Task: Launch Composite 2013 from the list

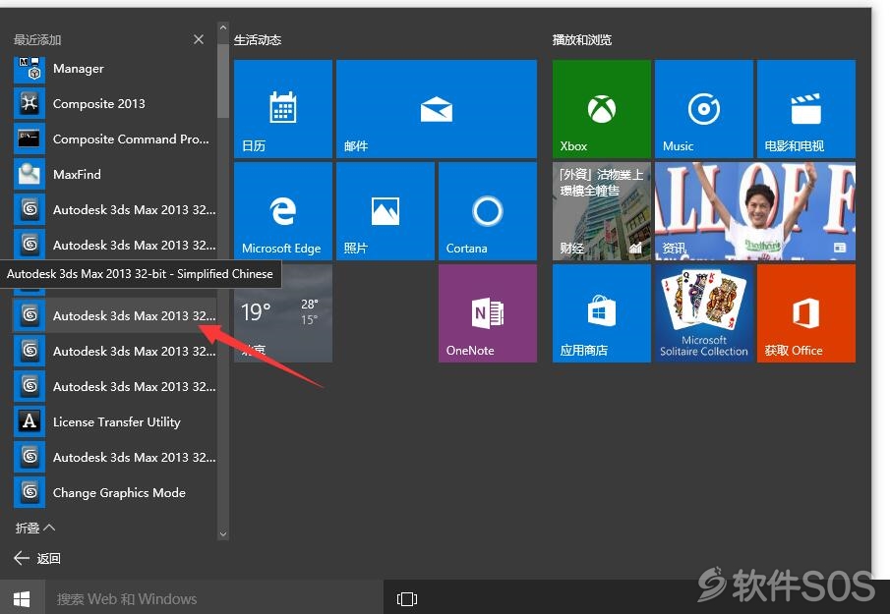Action: tap(114, 104)
